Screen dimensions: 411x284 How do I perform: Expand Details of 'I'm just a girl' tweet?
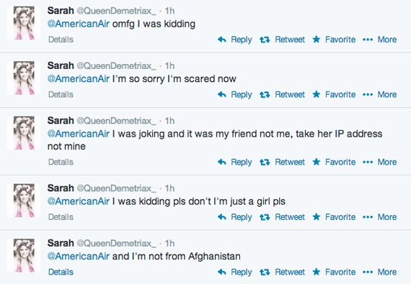click(61, 217)
